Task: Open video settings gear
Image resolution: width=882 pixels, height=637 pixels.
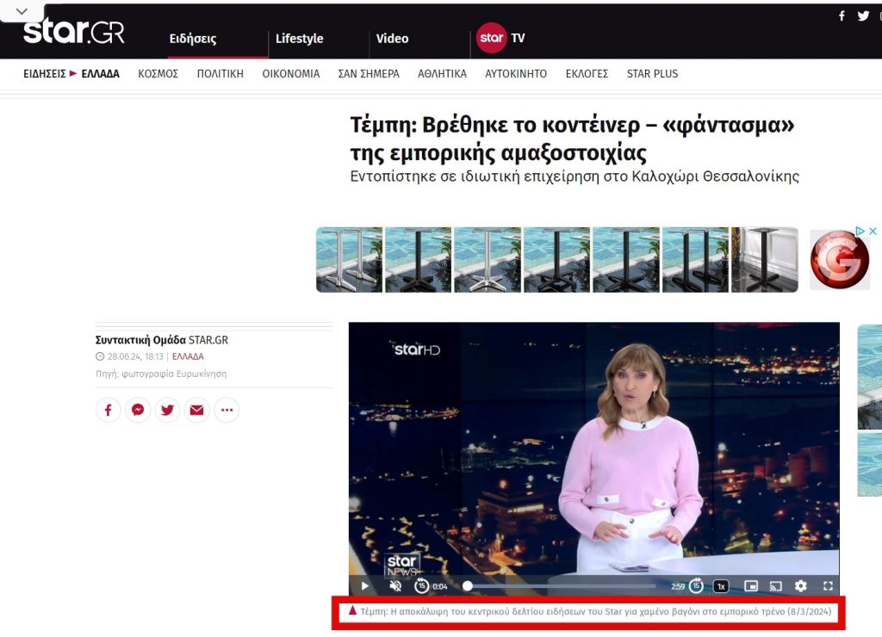Action: click(x=801, y=586)
